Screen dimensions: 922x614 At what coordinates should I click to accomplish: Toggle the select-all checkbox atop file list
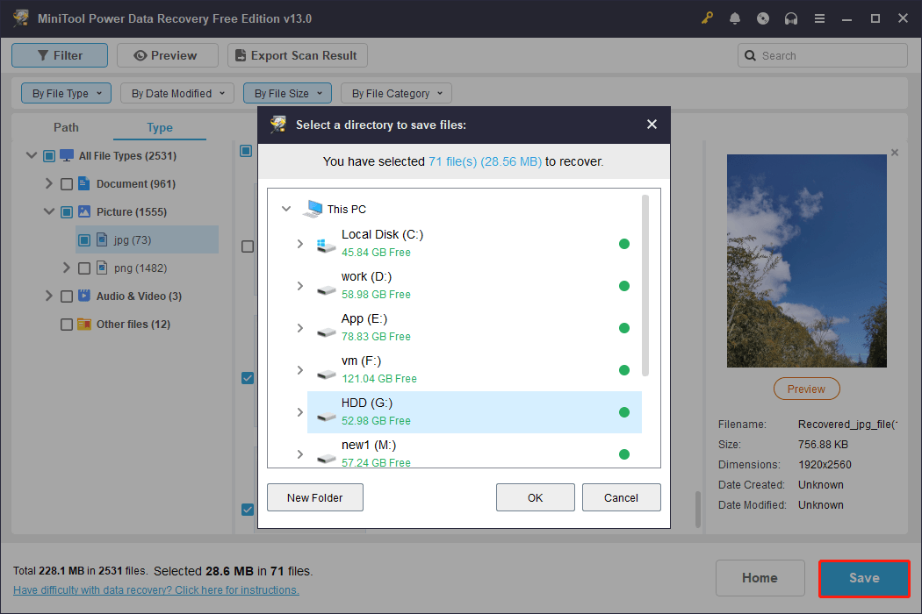(246, 151)
